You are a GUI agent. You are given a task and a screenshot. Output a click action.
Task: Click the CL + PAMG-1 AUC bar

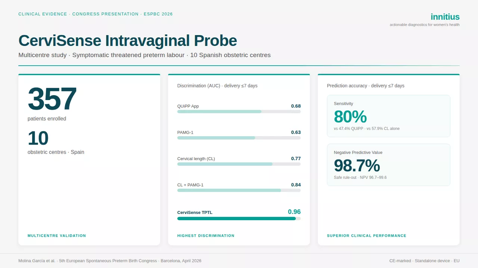(239, 190)
